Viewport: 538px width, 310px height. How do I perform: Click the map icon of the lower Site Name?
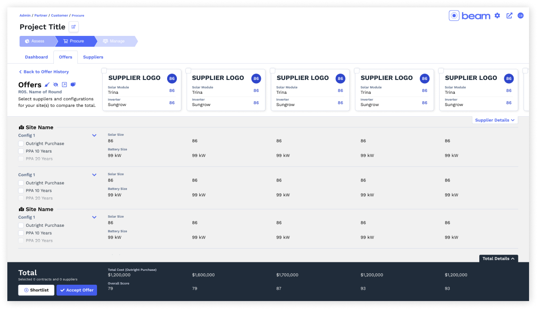point(21,209)
